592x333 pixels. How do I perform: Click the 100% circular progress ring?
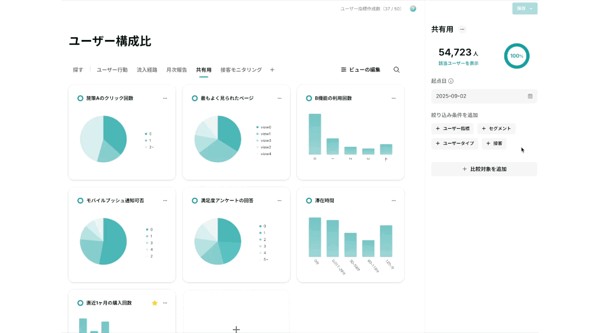516,56
